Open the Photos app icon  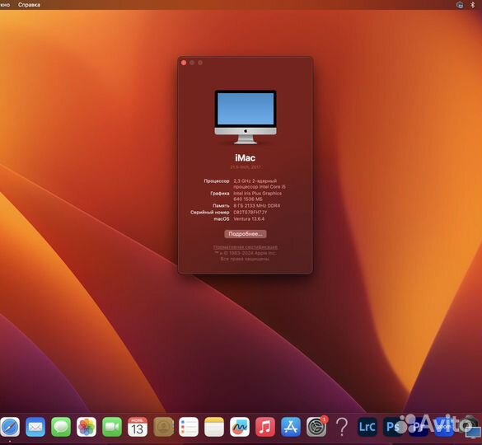(87, 427)
